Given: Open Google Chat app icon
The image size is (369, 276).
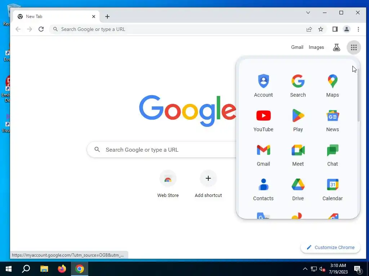Looking at the screenshot, I should point(333,155).
